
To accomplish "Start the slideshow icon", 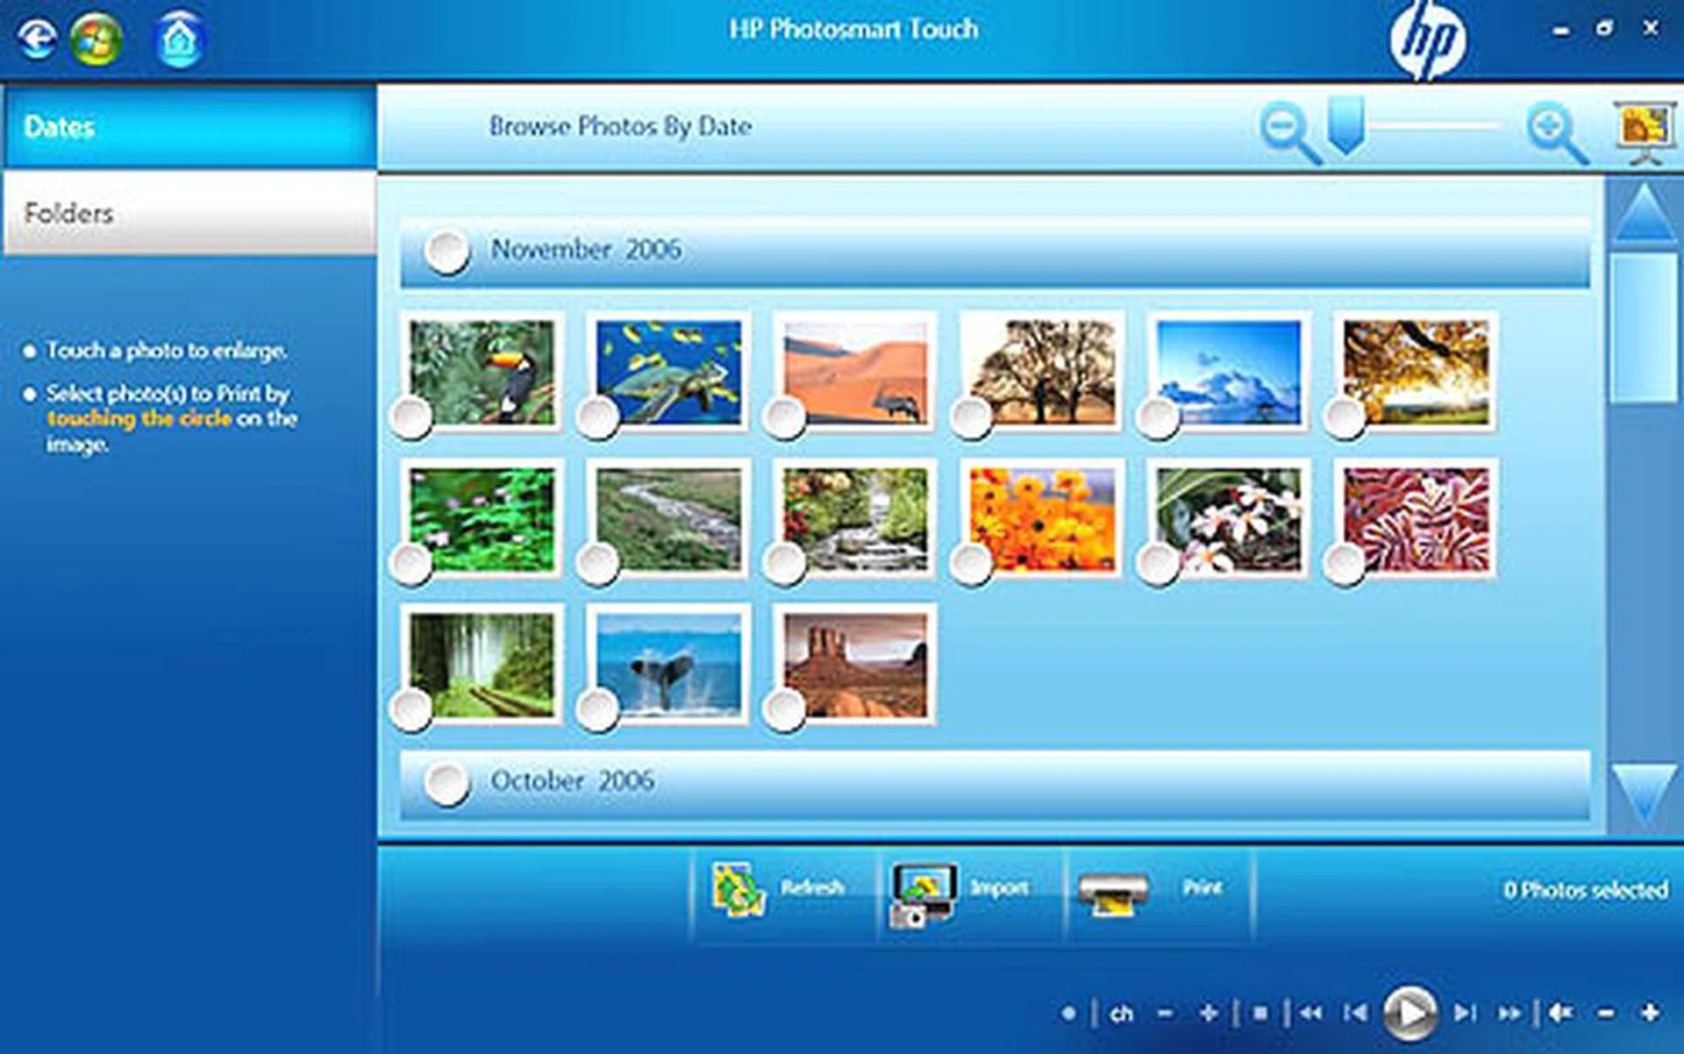I will 1645,132.
